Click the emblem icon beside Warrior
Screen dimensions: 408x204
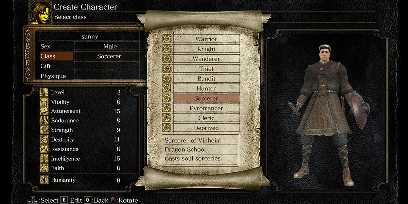[x=167, y=39]
